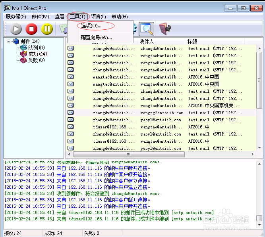Click log line mentioning zhangdw@antaiib.com delivery
The height and width of the screenshot is (237, 265).
coord(82,193)
